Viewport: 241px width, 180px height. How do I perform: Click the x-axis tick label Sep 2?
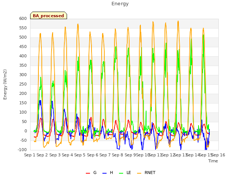point(42,155)
